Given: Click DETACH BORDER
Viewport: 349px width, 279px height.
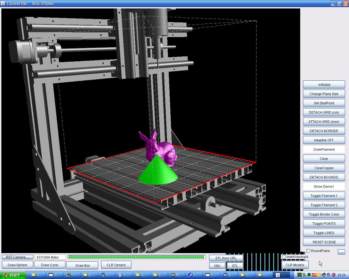Looking at the screenshot, I should coord(324,131).
